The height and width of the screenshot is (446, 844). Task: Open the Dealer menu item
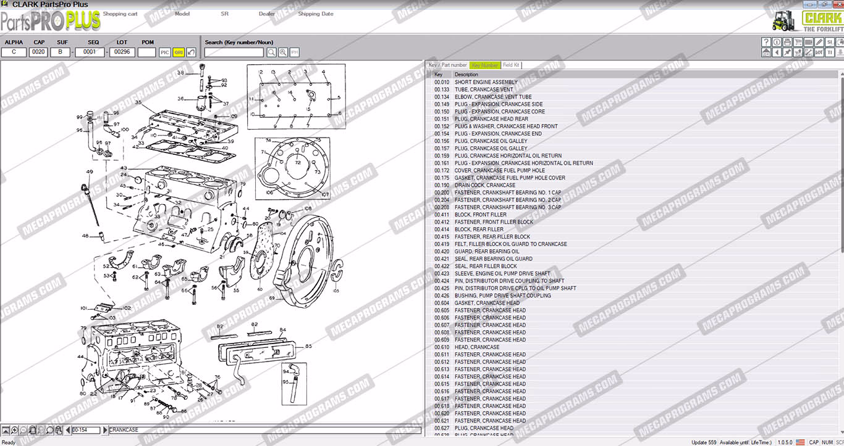(267, 14)
